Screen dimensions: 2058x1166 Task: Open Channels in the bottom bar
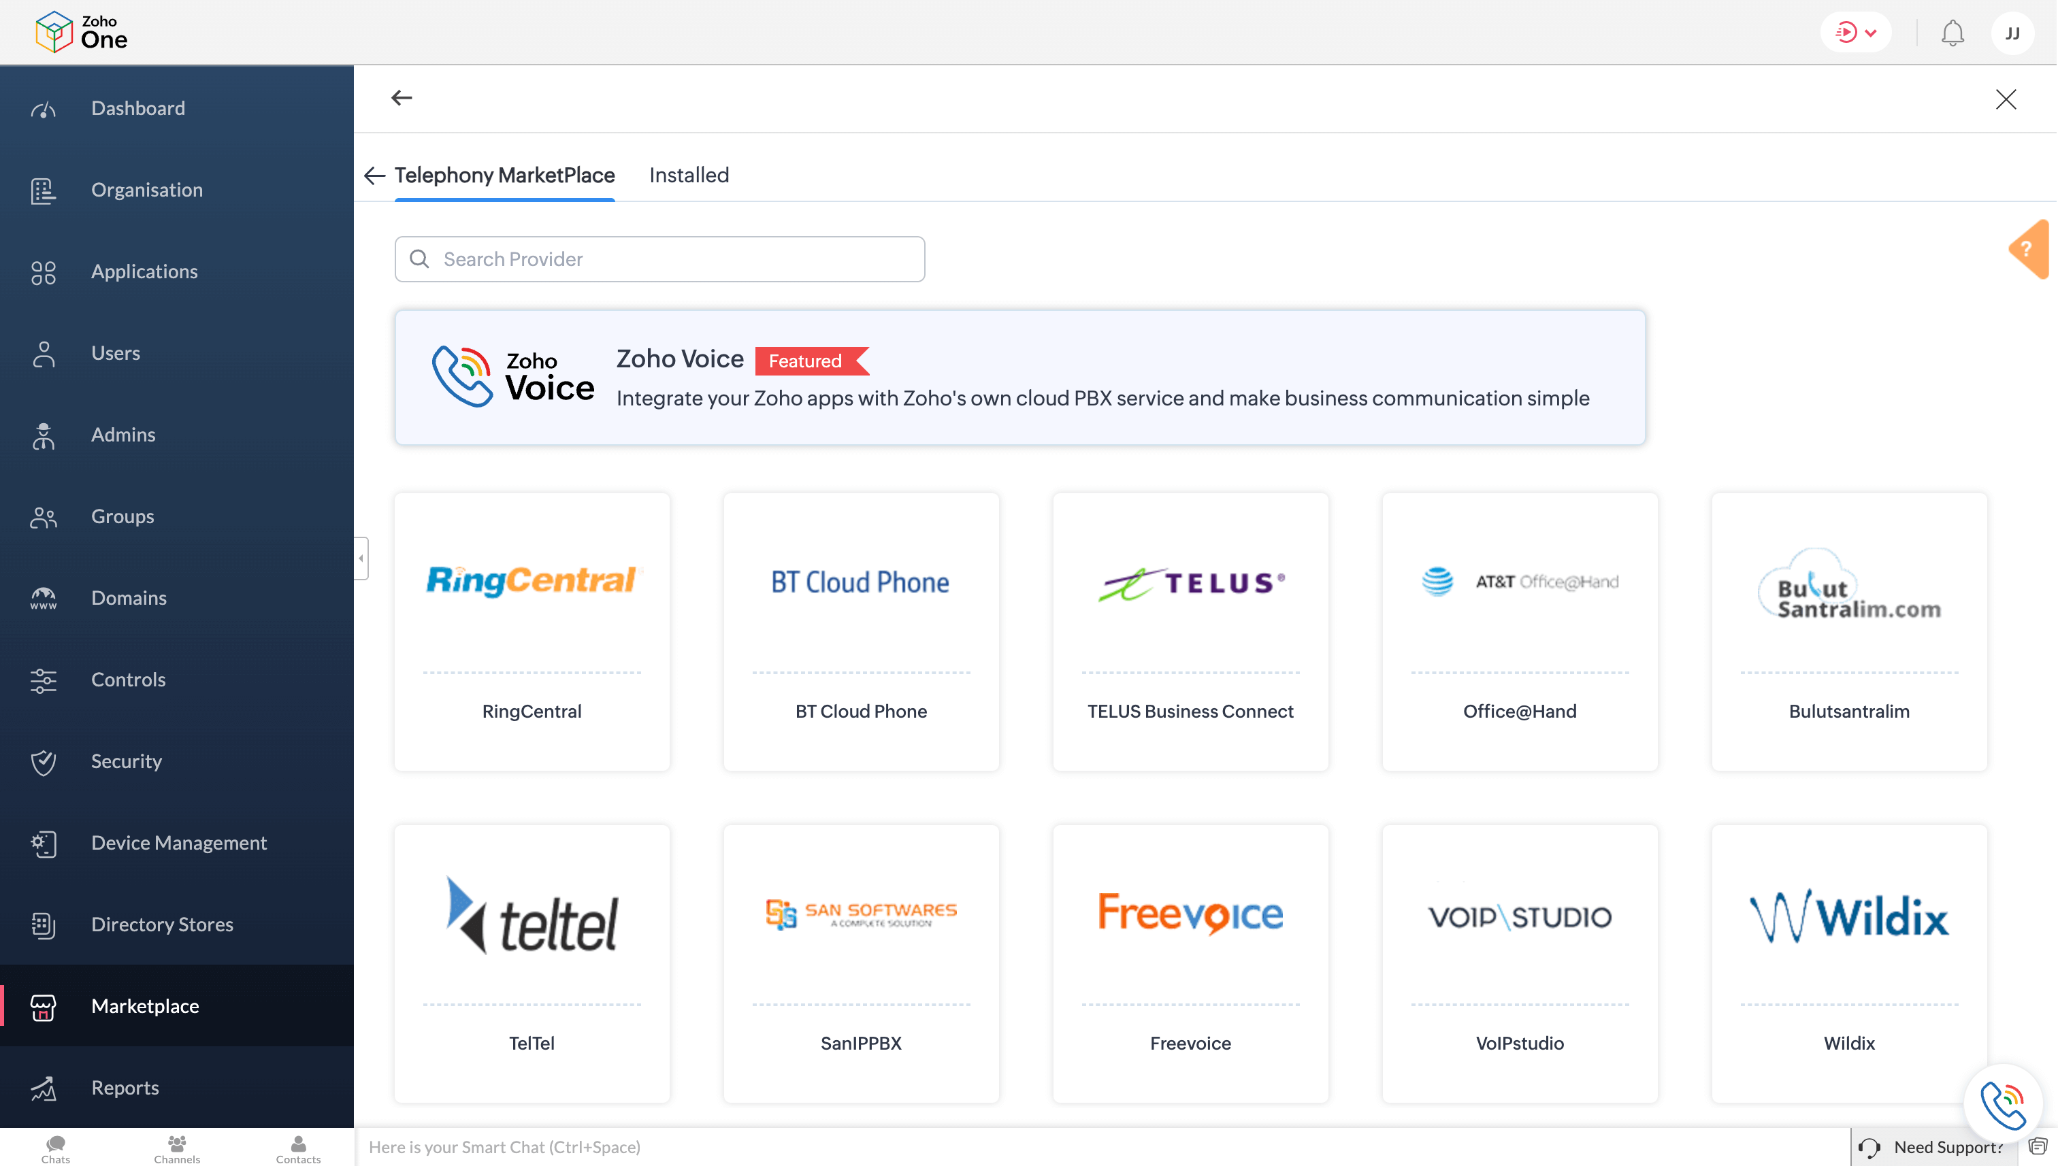(x=177, y=1148)
